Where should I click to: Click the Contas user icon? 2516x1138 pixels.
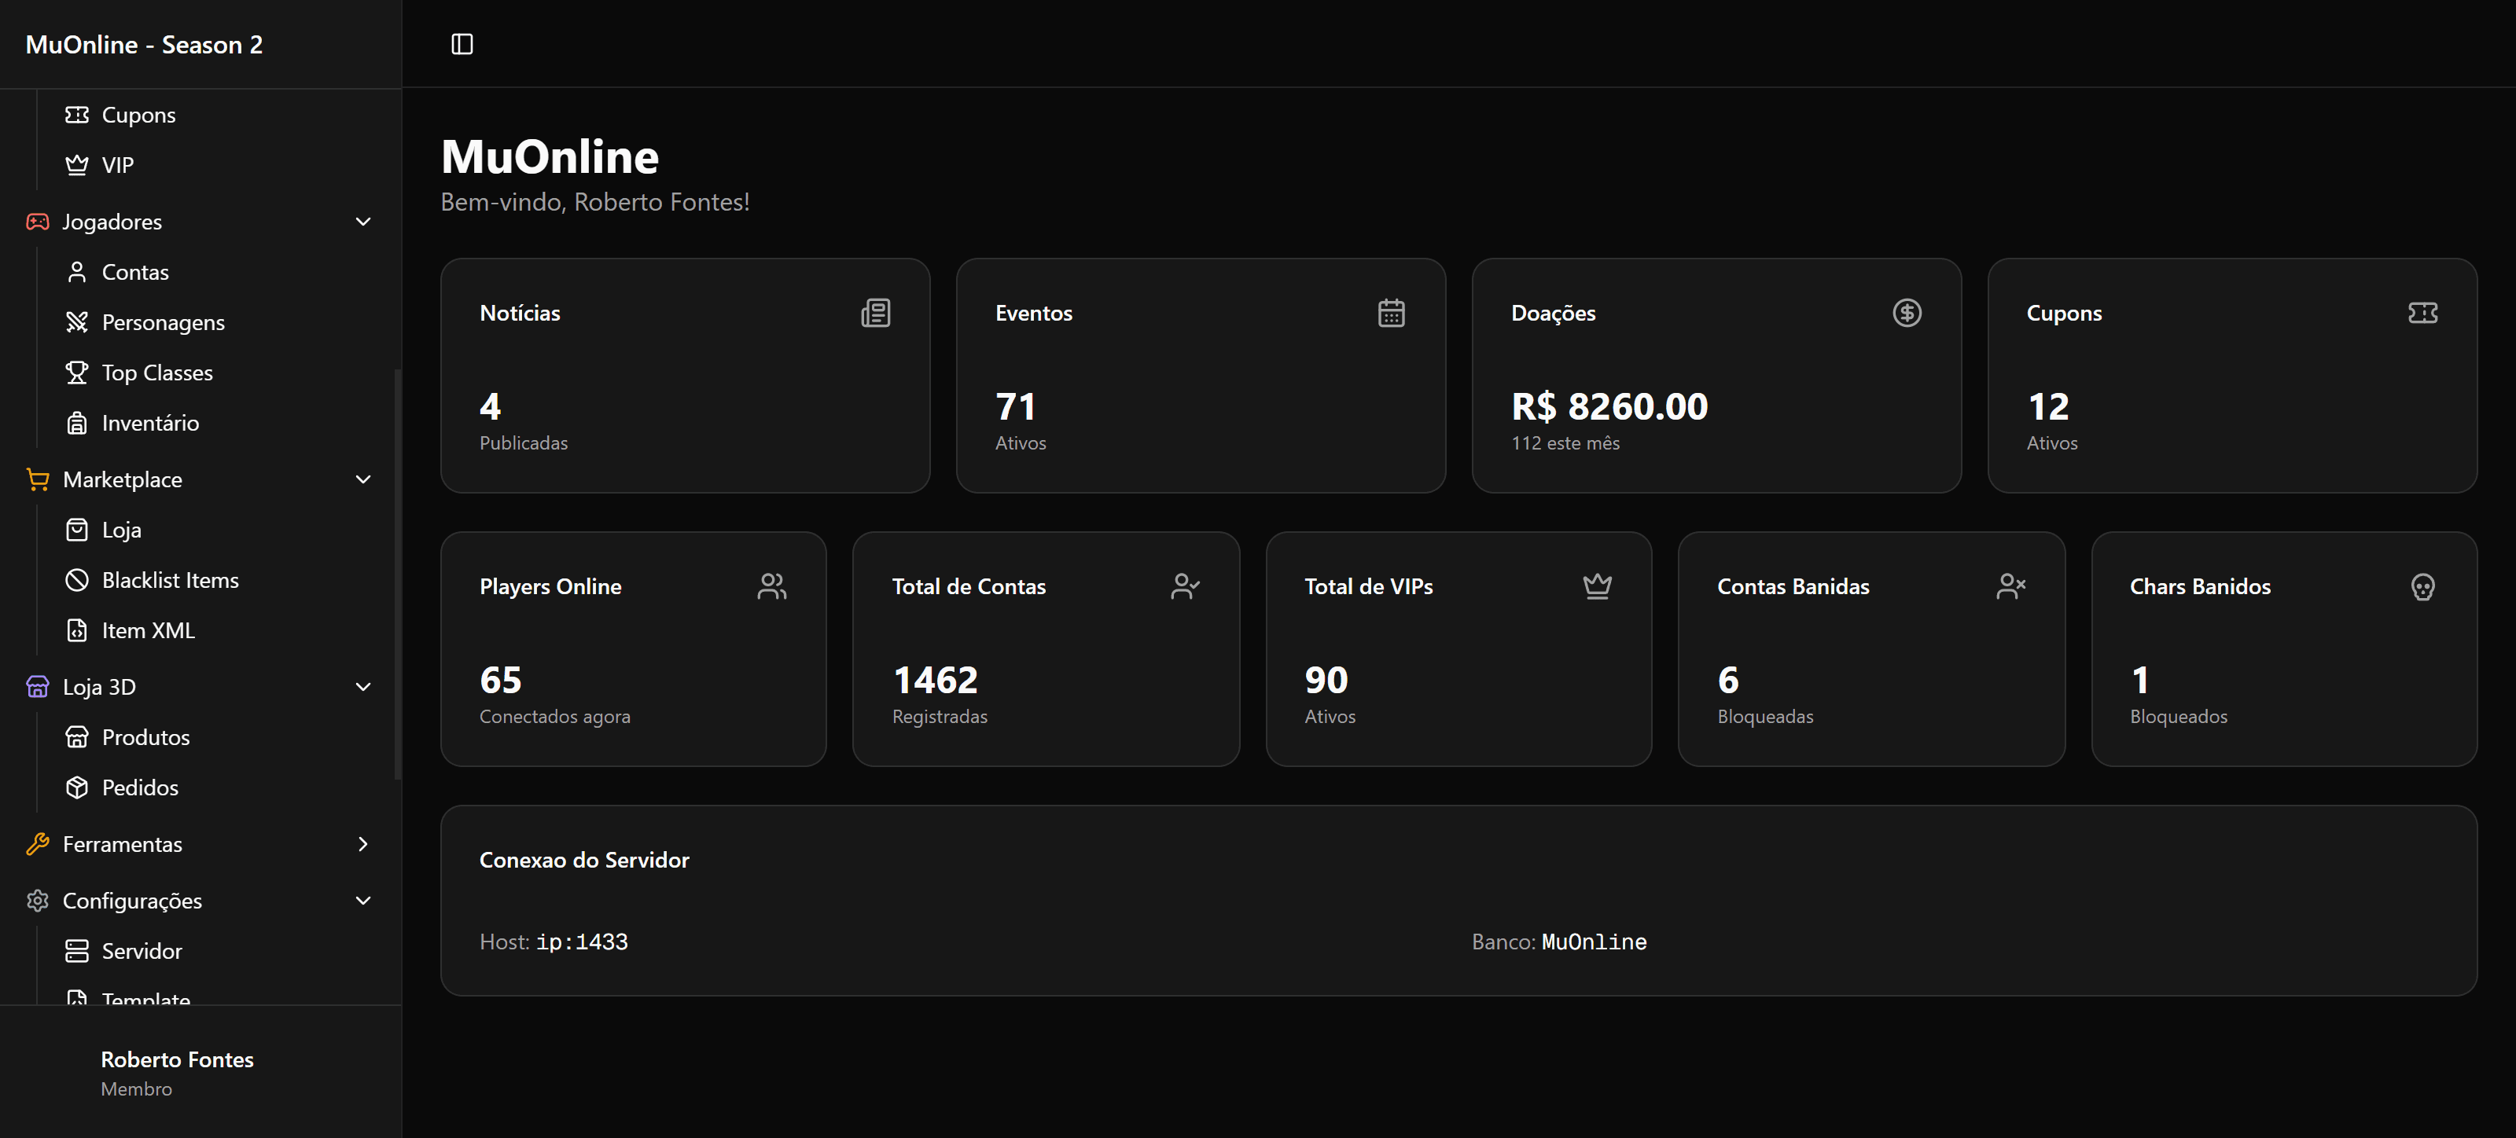coord(76,272)
